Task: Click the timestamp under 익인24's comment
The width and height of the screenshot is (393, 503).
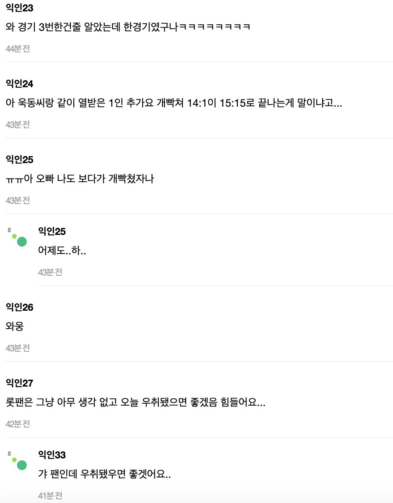Action: (x=18, y=125)
